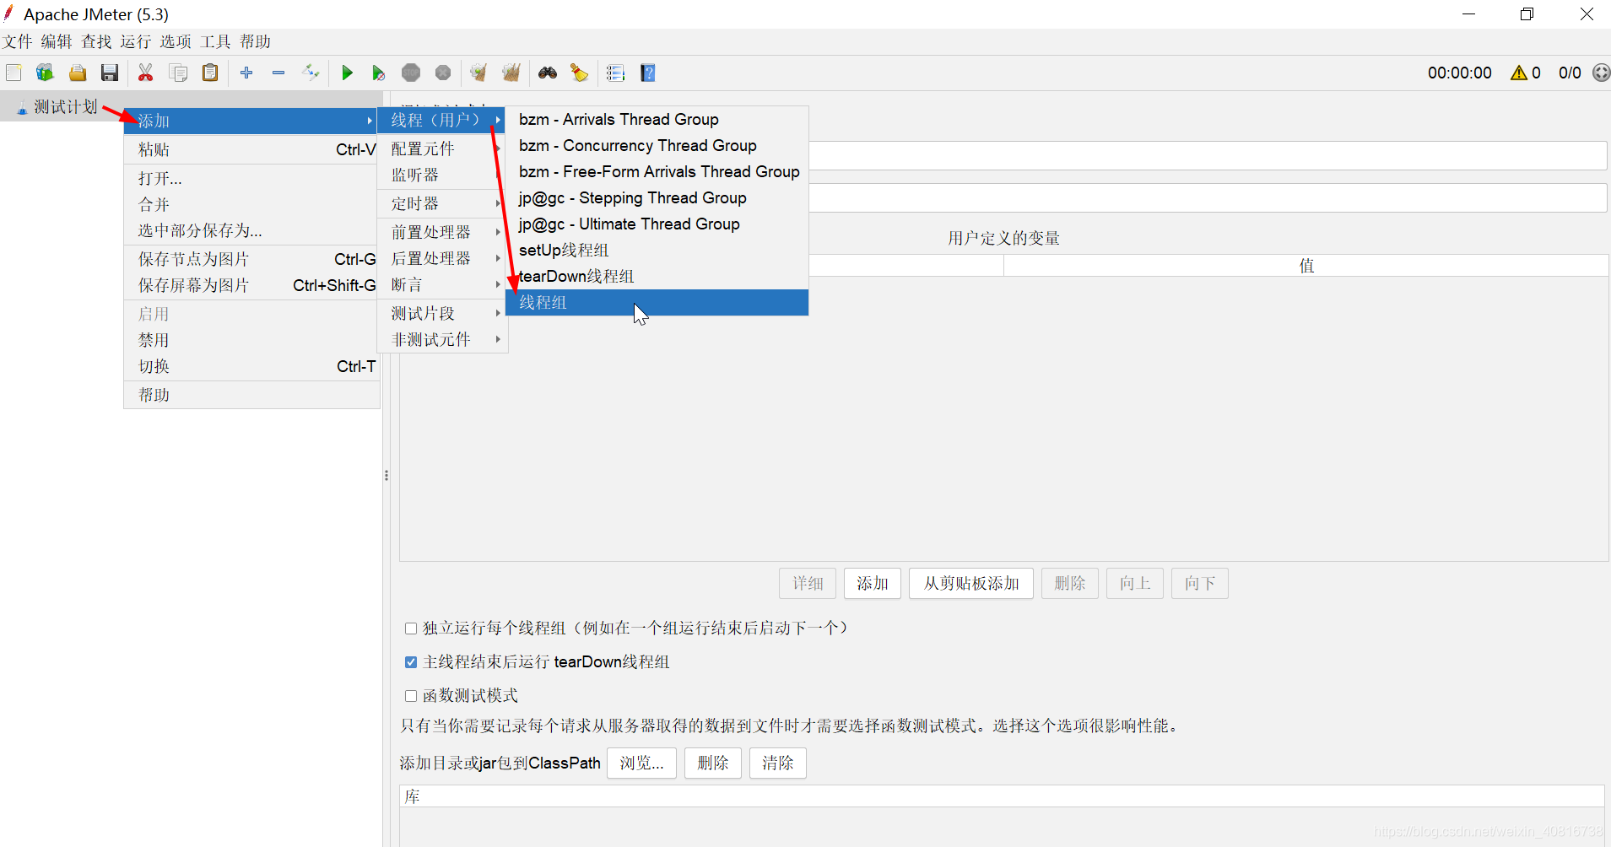Image resolution: width=1611 pixels, height=847 pixels.
Task: Click 打开... in the context menu
Action: click(251, 178)
